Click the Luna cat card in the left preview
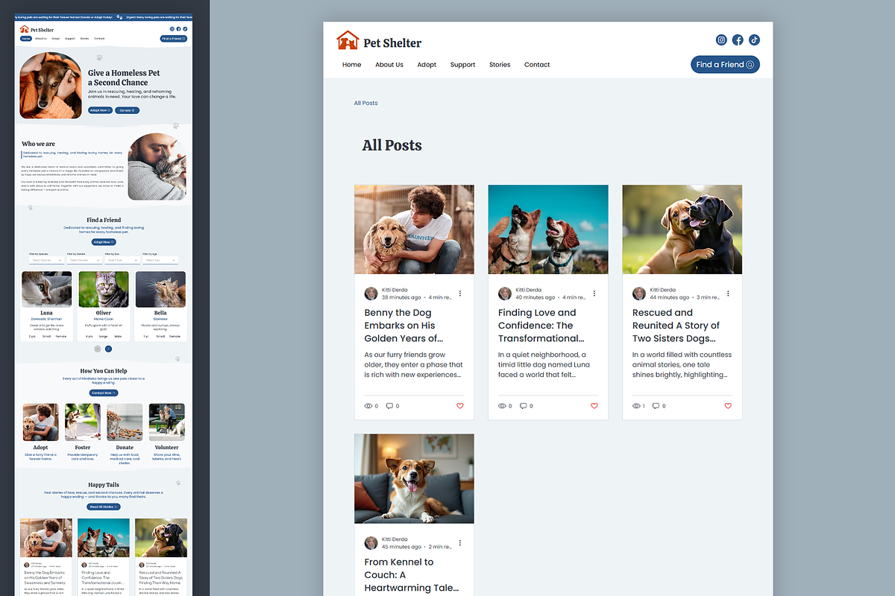Viewport: 895px width, 596px height. point(46,306)
